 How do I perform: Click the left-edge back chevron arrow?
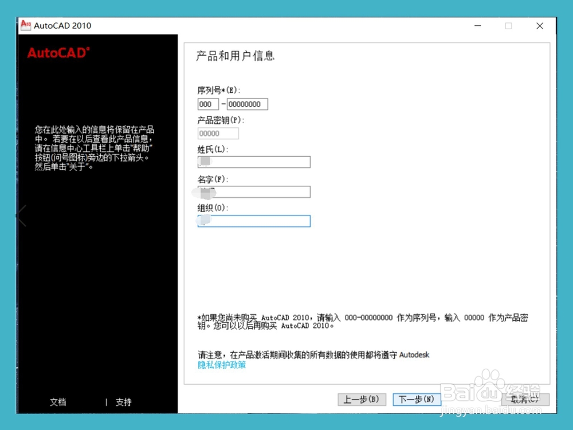(21, 215)
